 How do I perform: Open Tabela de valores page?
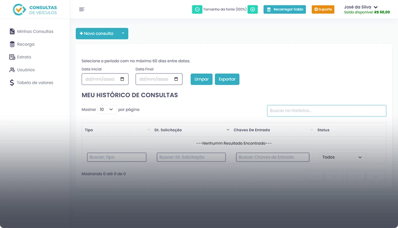click(x=35, y=83)
